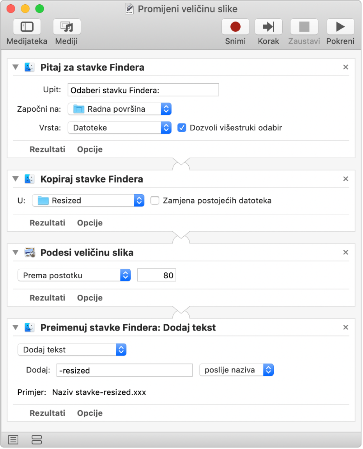Click the Korak step button
This screenshot has height=449, width=363.
click(268, 27)
